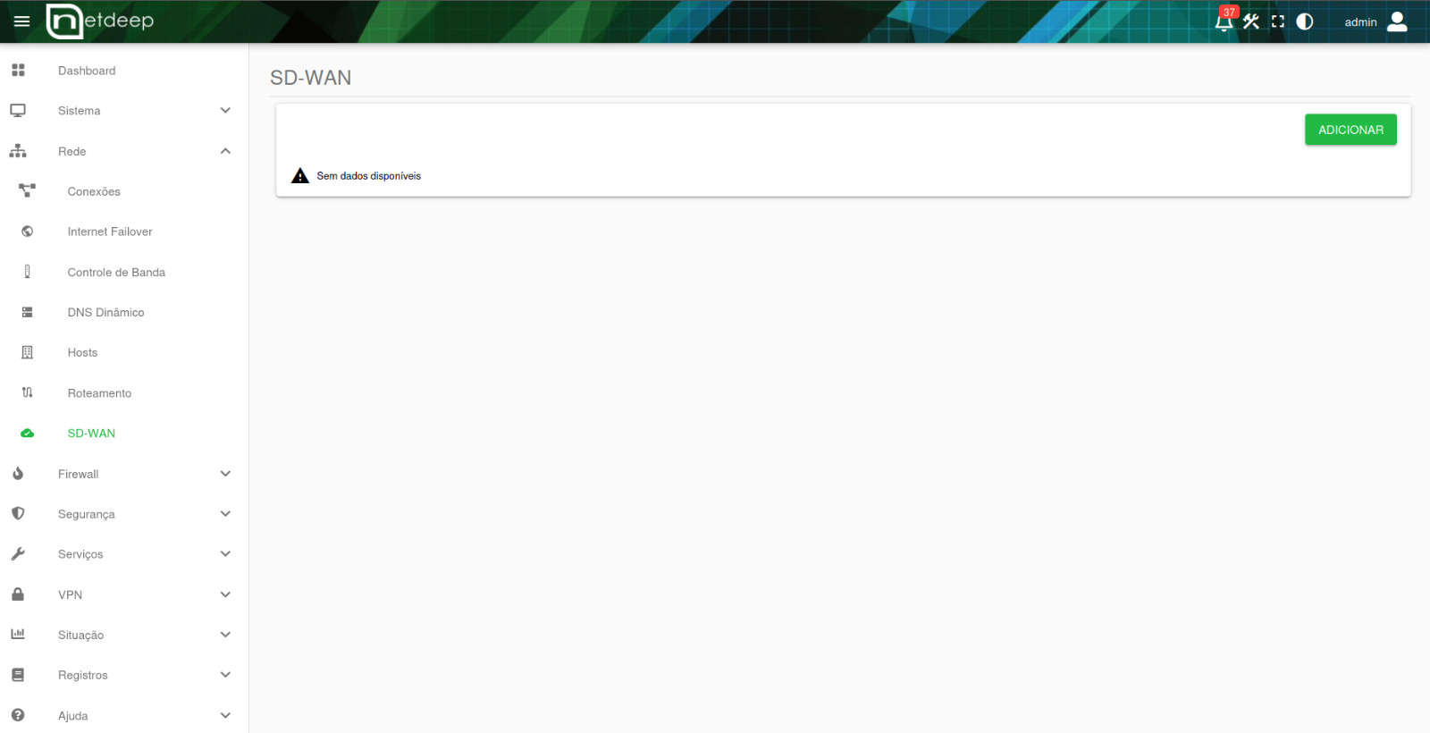Expand the Sistema menu chevron
The height and width of the screenshot is (733, 1430).
click(x=225, y=111)
